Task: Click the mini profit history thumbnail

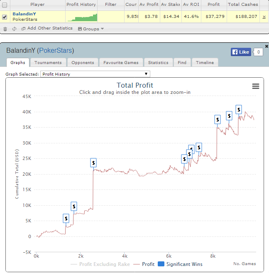Action: tap(83, 17)
